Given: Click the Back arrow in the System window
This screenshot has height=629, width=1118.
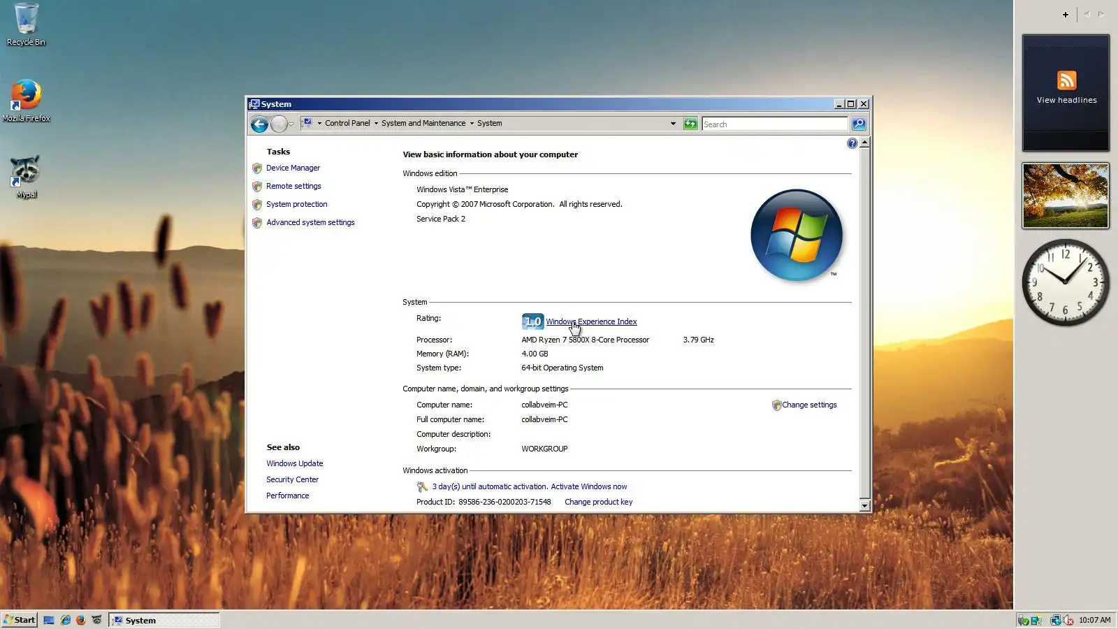Looking at the screenshot, I should (x=259, y=124).
